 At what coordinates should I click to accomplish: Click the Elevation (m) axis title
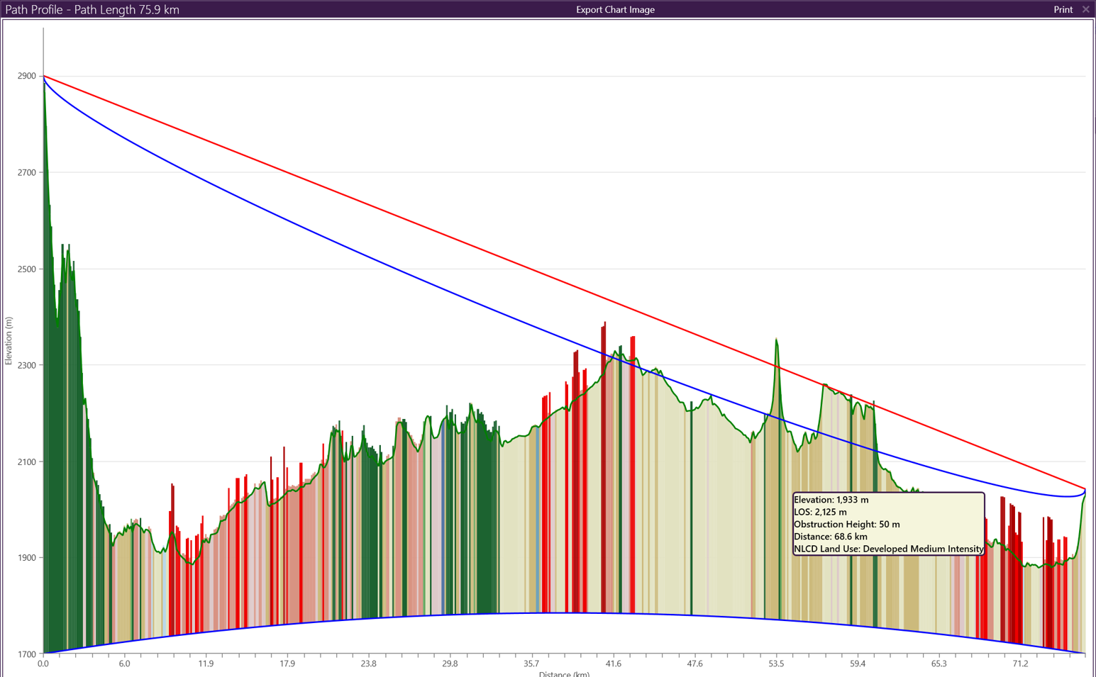click(9, 341)
